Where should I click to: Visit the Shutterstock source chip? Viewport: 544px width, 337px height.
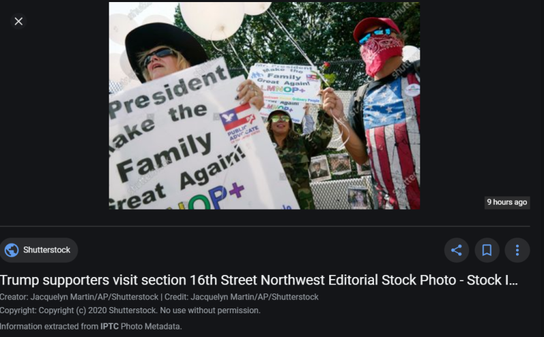click(39, 250)
